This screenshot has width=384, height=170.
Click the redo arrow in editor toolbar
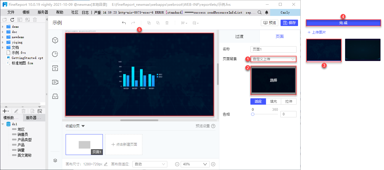[133, 23]
